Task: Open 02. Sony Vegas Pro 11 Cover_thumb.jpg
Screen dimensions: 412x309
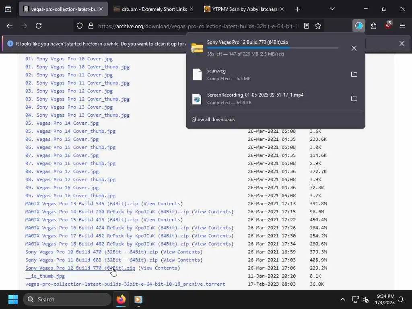Action: tap(77, 83)
